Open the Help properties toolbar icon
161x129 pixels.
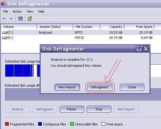(30, 19)
